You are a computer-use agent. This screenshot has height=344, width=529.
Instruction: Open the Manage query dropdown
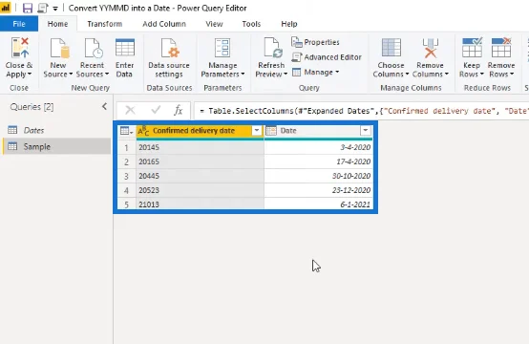[x=315, y=73]
